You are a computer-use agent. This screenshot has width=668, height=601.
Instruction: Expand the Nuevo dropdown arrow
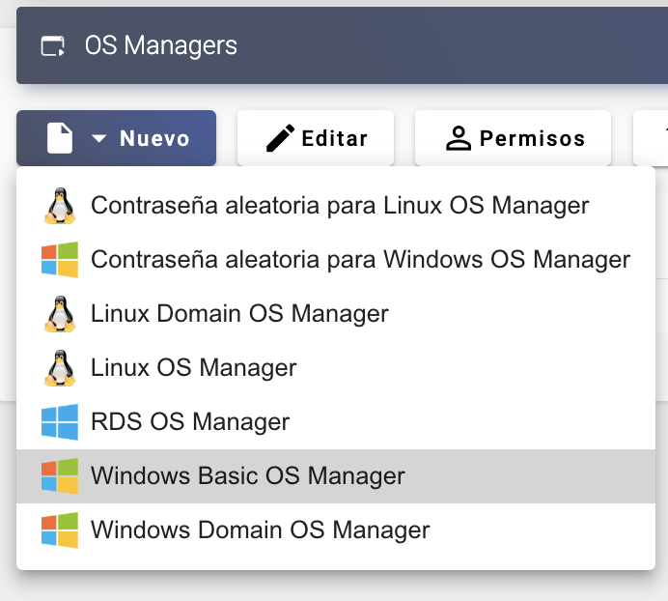[99, 139]
